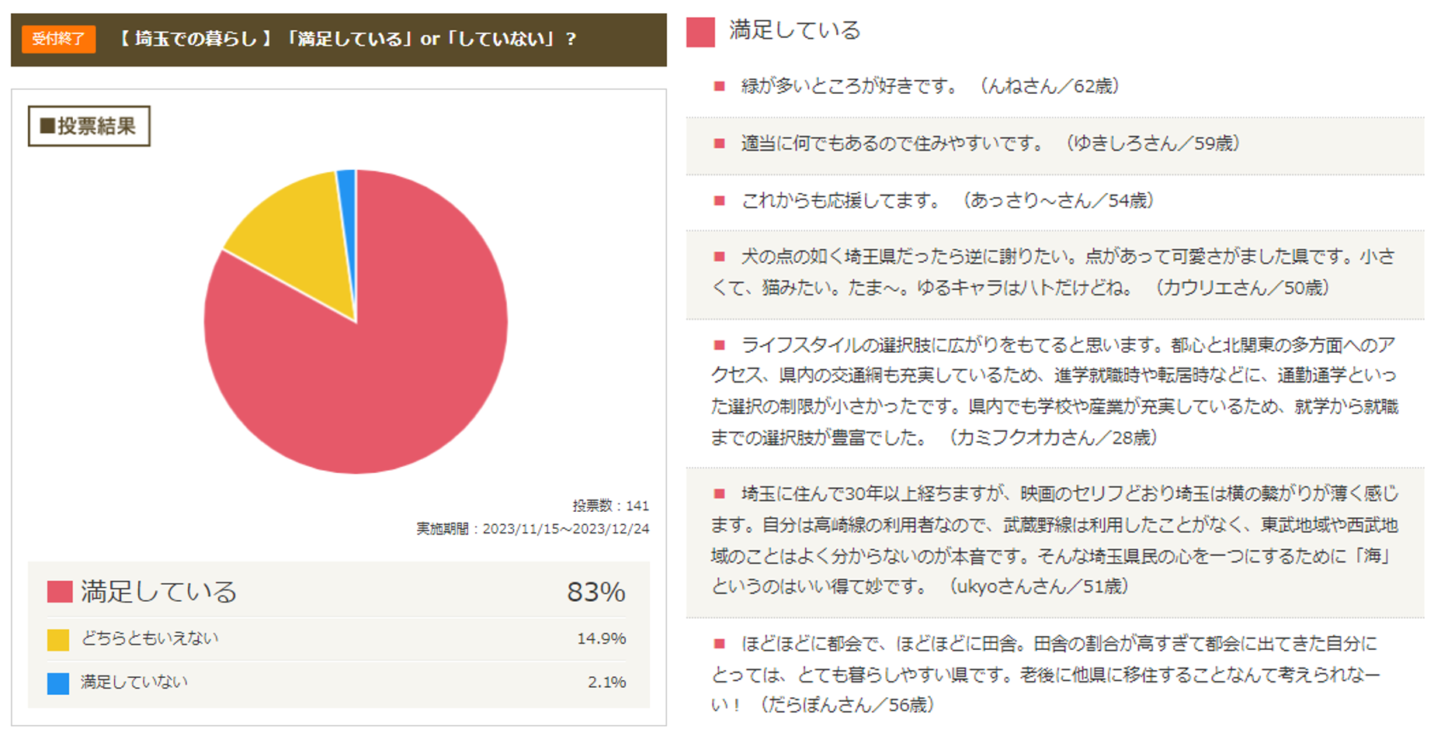Click the yellow どちらともいえない legend swatch
Image resolution: width=1434 pixels, height=736 pixels.
pyautogui.click(x=58, y=640)
